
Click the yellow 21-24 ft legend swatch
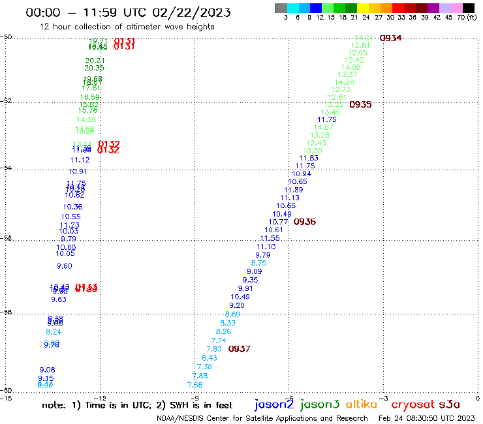[363, 8]
